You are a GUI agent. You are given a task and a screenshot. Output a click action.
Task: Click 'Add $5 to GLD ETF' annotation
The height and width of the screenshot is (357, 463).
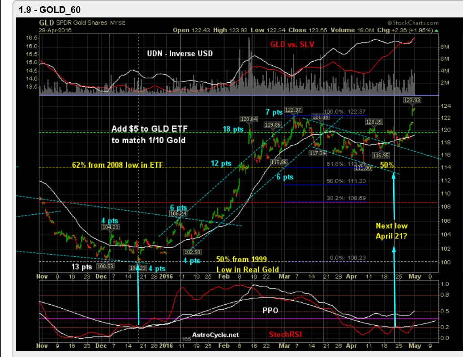tap(150, 129)
